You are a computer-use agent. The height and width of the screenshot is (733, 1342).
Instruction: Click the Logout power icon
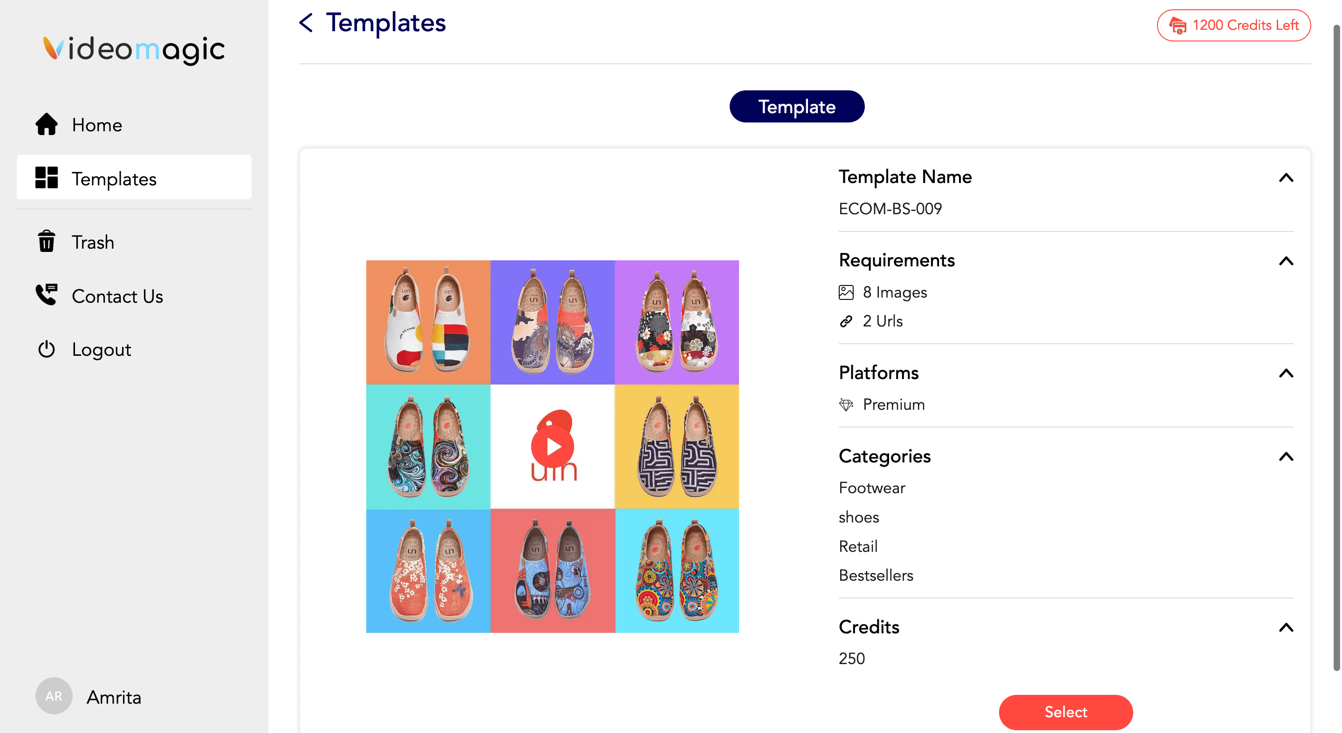tap(47, 349)
